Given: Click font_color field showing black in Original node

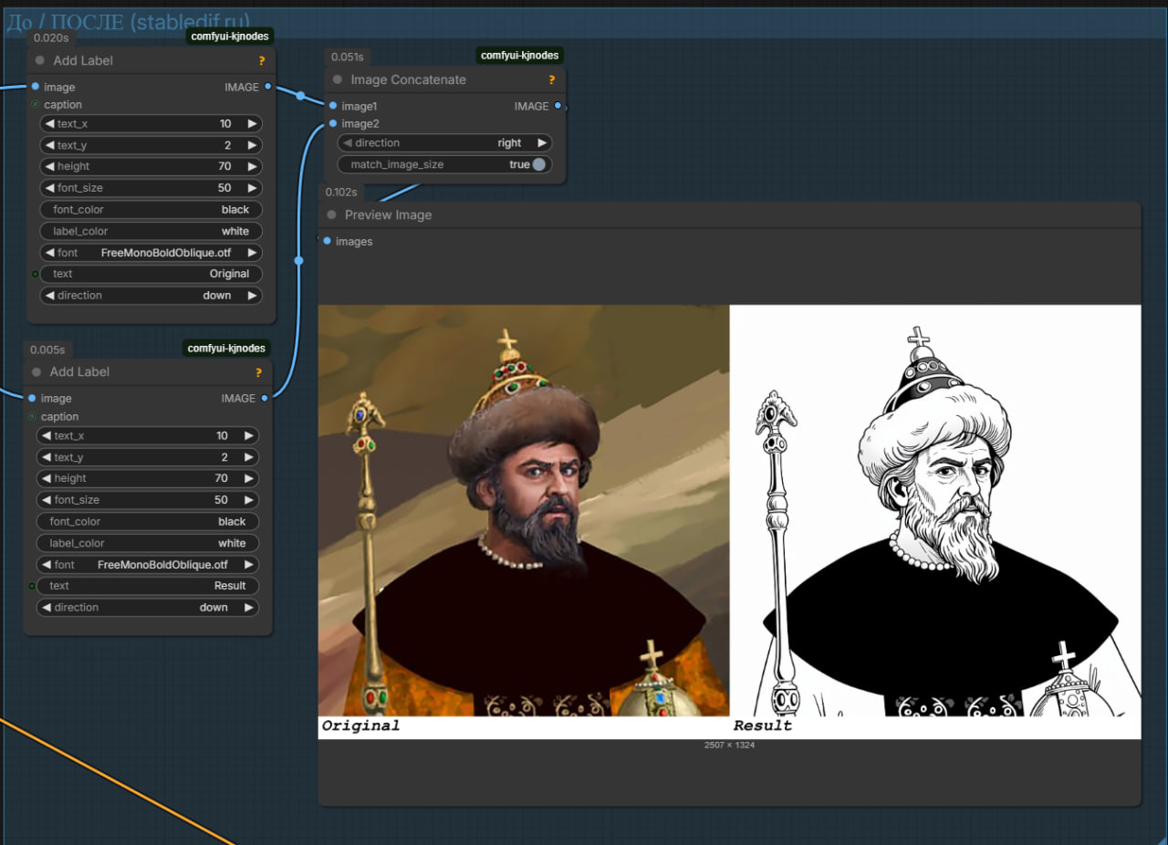Looking at the screenshot, I should pyautogui.click(x=151, y=210).
